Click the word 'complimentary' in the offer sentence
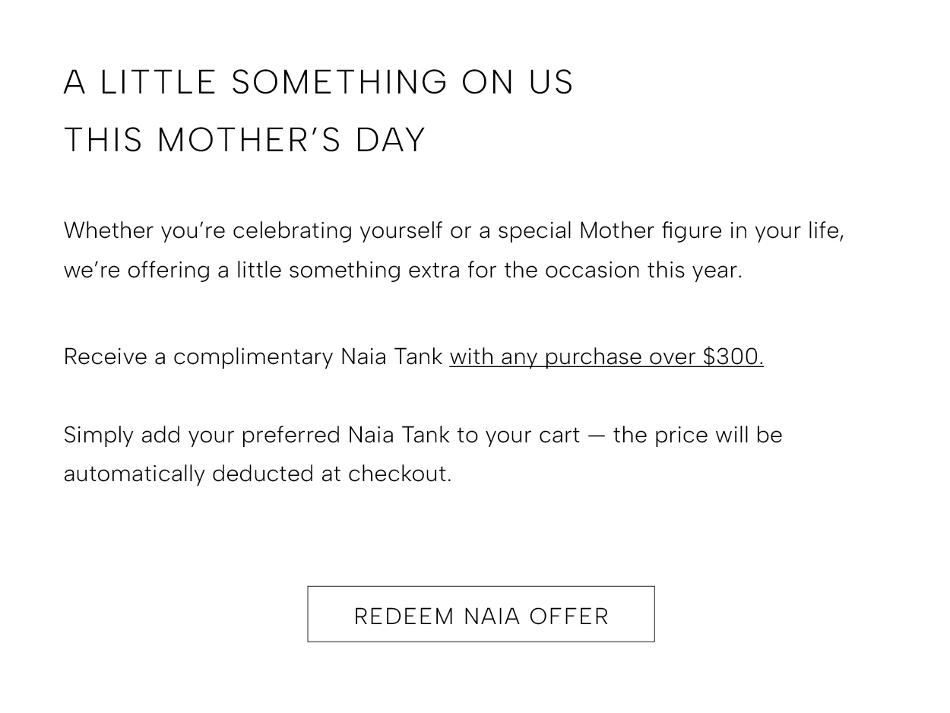This screenshot has width=950, height=713. coord(253,356)
